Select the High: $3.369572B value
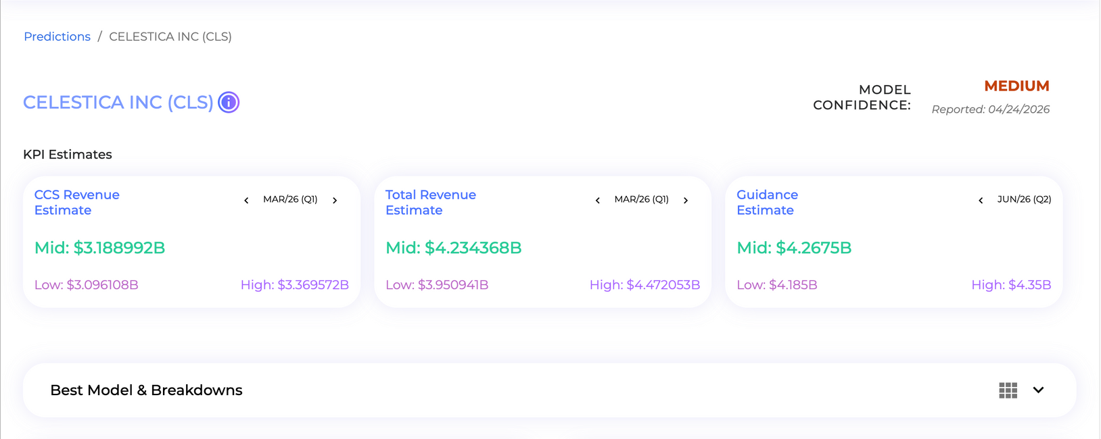1101x439 pixels. (295, 285)
